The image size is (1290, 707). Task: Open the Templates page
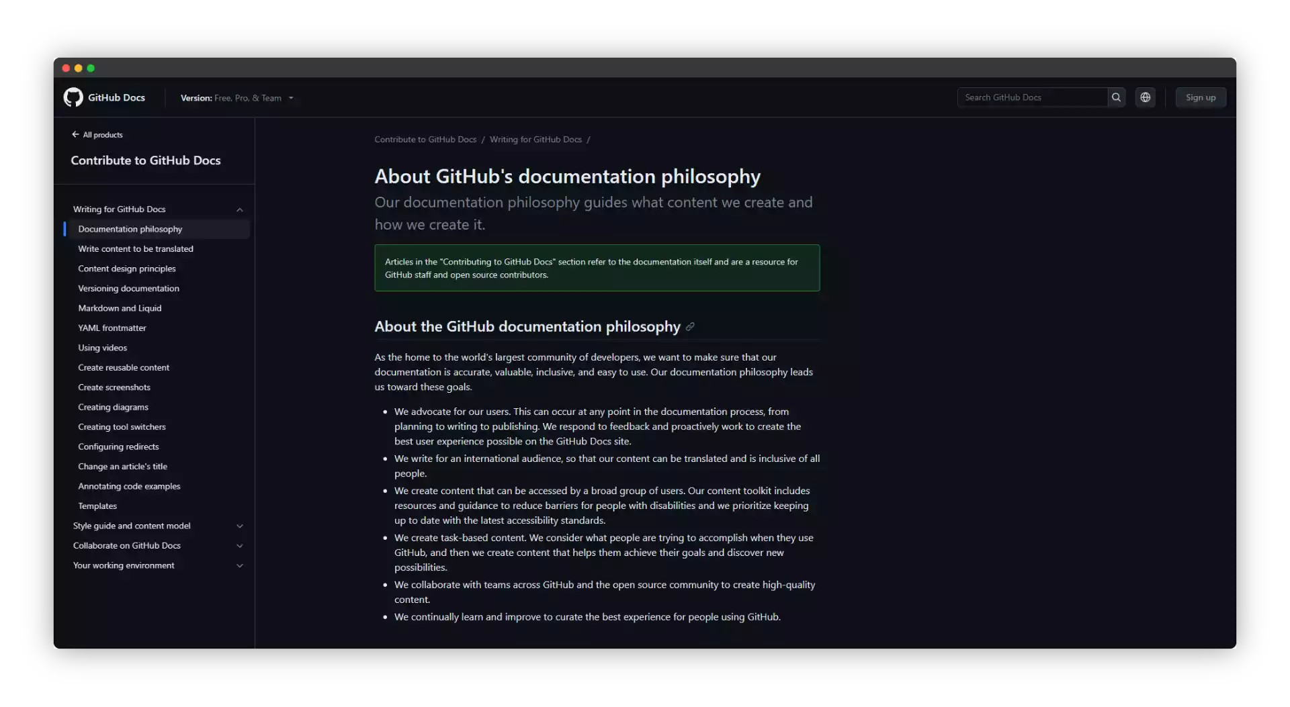pos(97,506)
